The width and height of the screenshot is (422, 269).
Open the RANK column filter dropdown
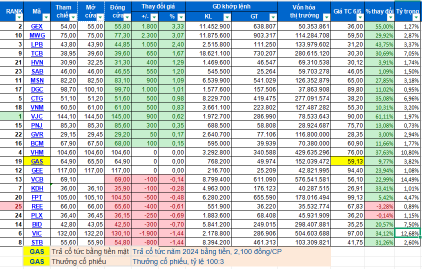pyautogui.click(x=19, y=17)
